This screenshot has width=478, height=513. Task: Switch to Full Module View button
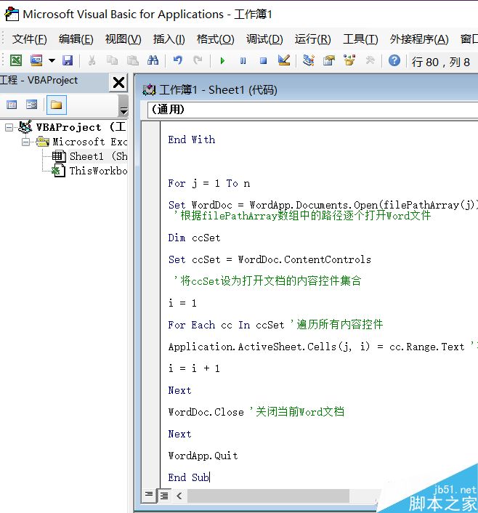coord(164,496)
